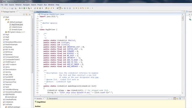Open the Navigate menu

click(26, 5)
